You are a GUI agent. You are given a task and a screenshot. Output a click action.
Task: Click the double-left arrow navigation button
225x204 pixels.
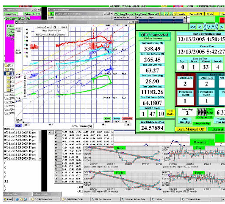[x=193, y=27]
